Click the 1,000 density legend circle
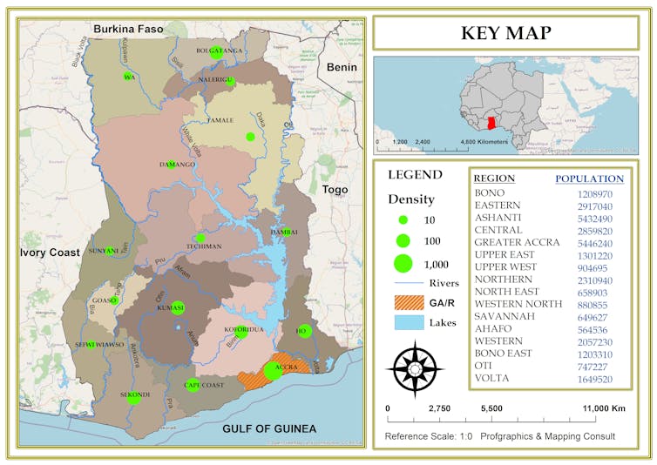 click(x=403, y=262)
